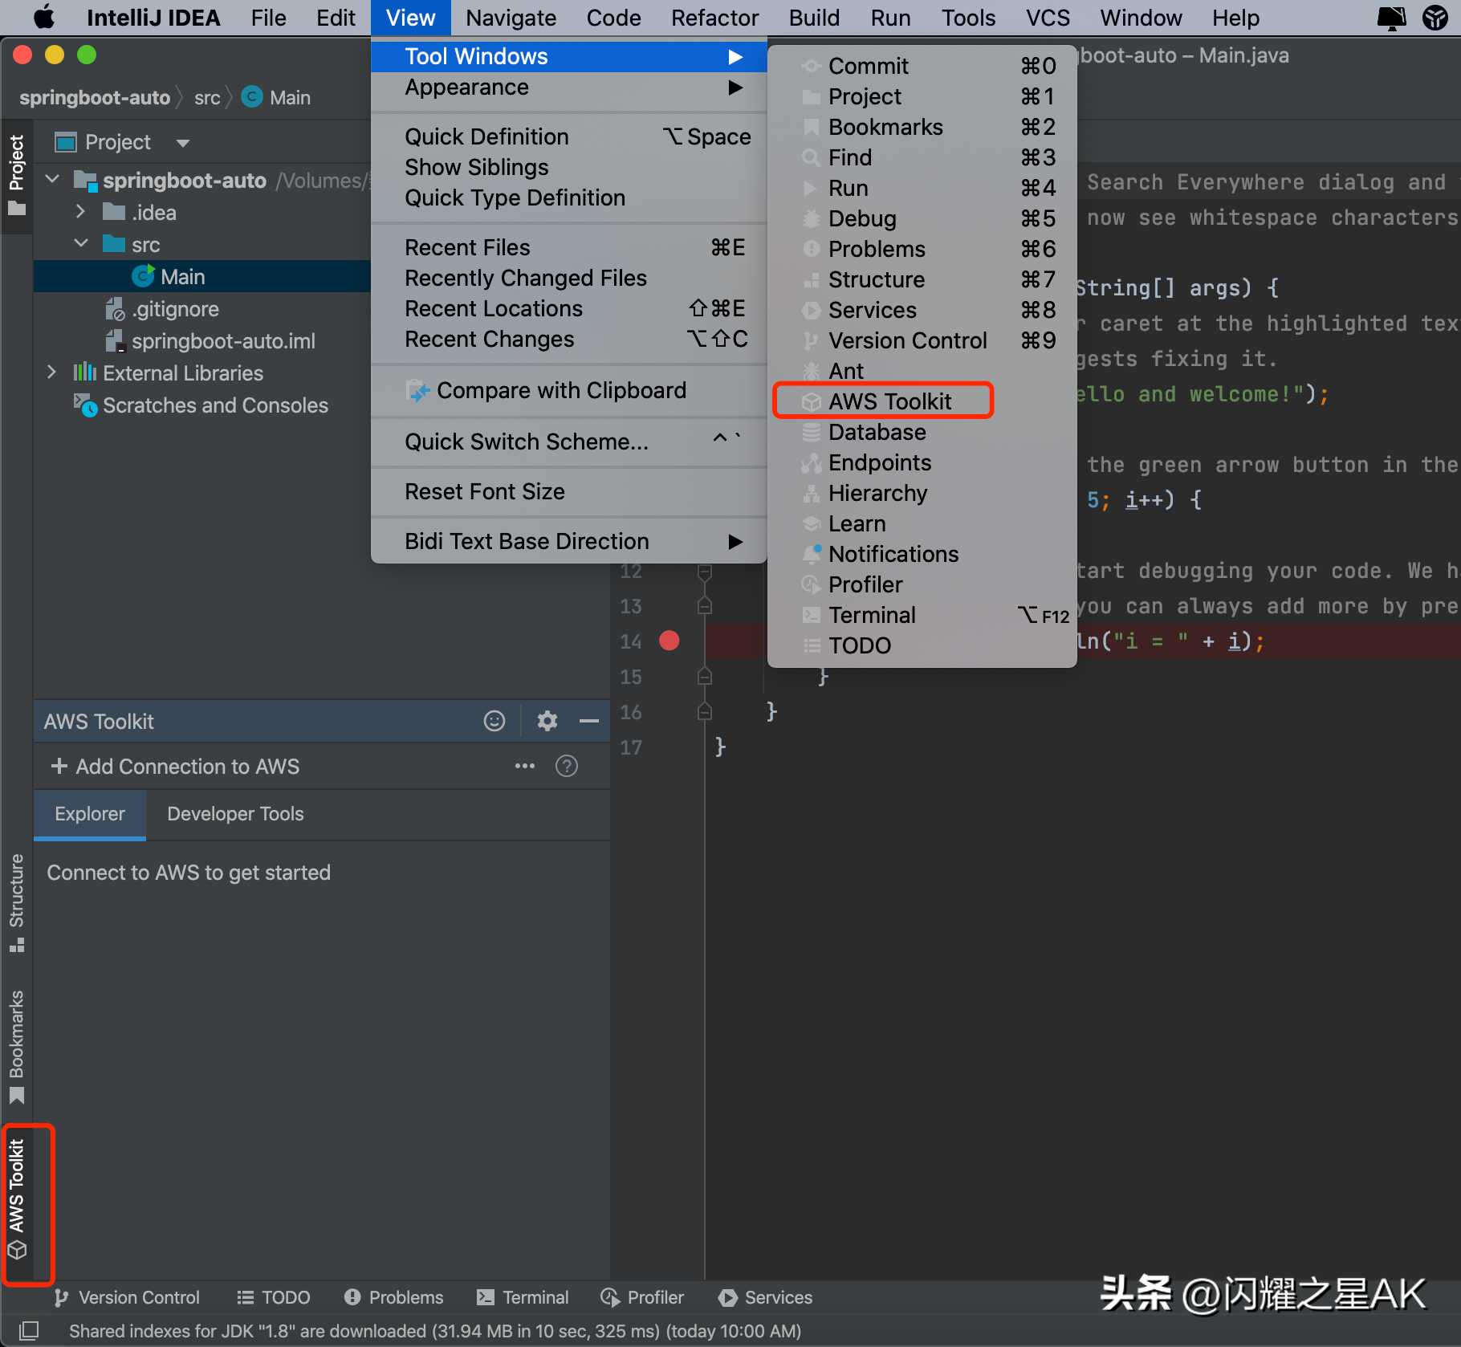Click Reset Font Size entry
1461x1347 pixels.
[568, 491]
